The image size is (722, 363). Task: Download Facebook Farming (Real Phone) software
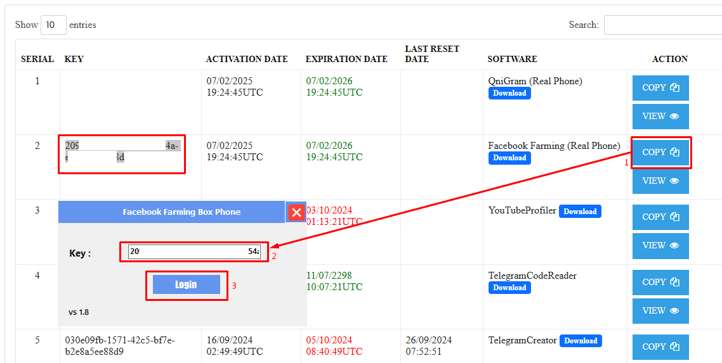click(509, 158)
